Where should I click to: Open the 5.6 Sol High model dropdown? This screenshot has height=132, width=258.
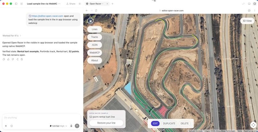58,126
